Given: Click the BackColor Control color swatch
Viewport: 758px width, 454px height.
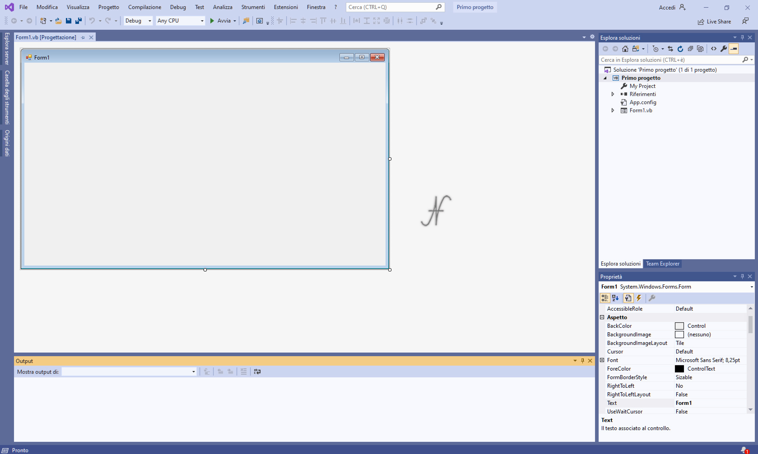Looking at the screenshot, I should tap(679, 326).
